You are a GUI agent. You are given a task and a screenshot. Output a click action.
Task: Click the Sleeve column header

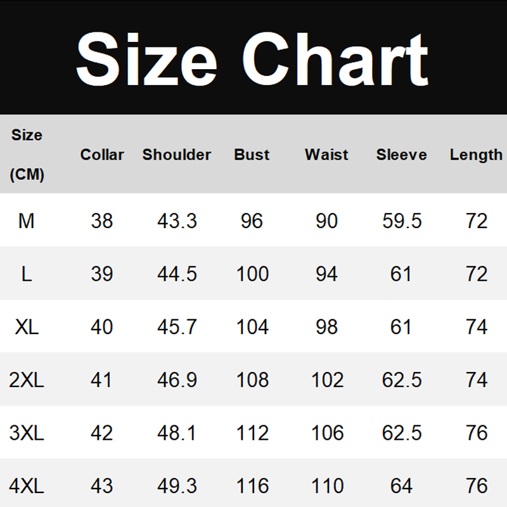tap(401, 155)
